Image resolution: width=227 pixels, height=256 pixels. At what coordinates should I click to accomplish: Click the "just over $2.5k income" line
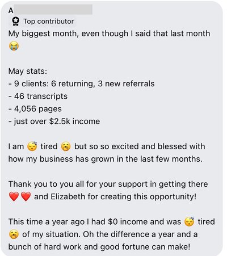coord(54,121)
